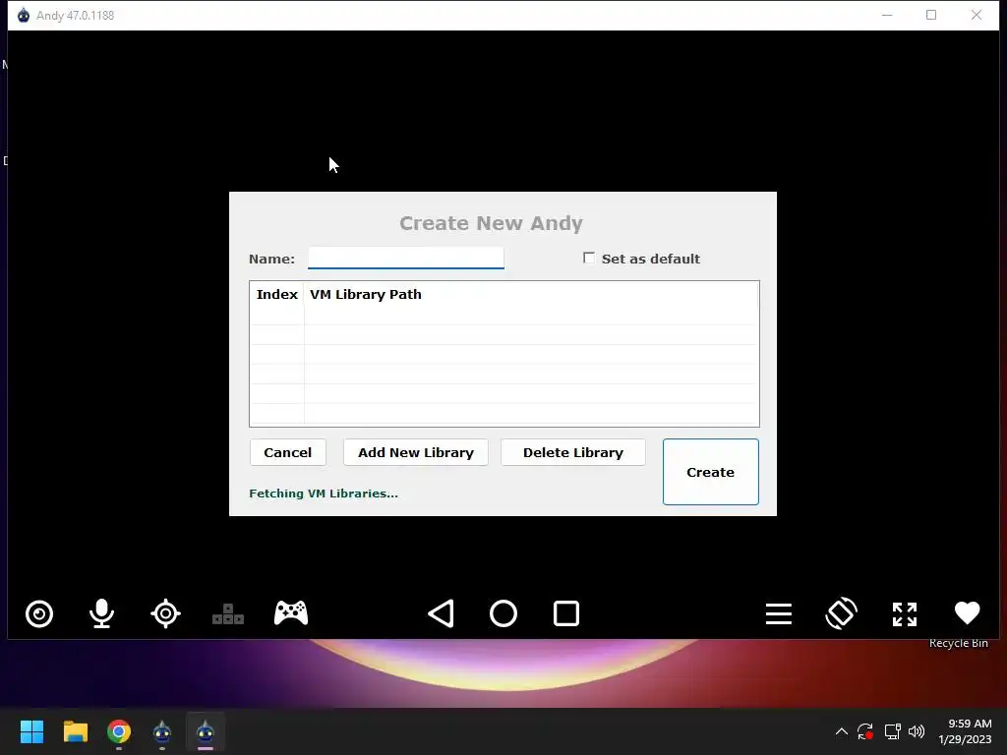
Task: Click the Andy logo in title bar
Action: [x=24, y=16]
